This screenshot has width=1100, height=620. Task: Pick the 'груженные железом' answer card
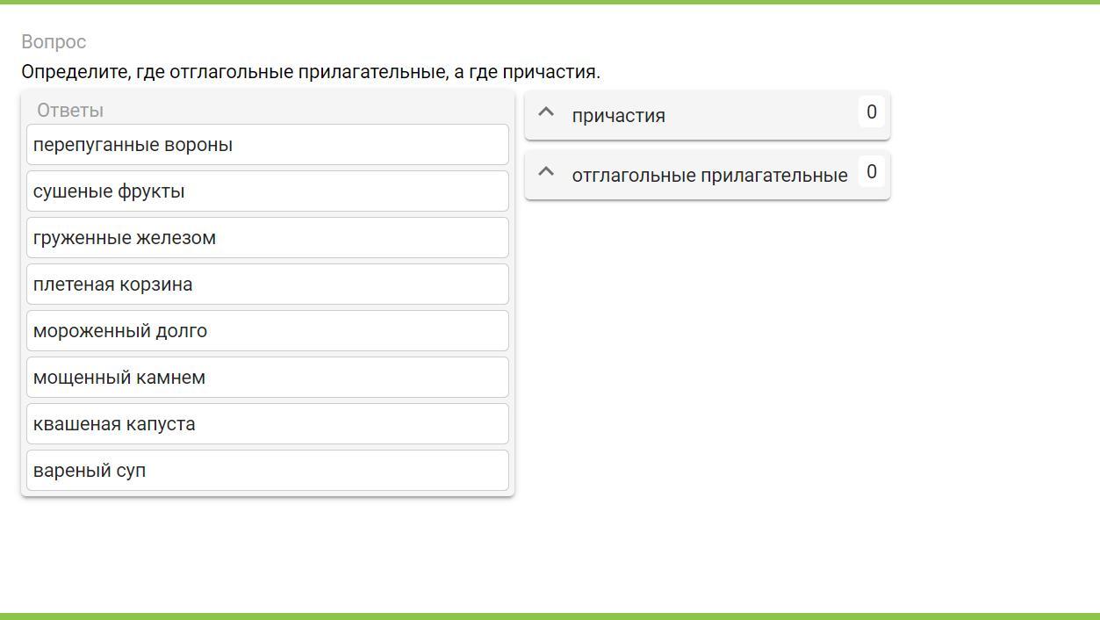tap(268, 238)
